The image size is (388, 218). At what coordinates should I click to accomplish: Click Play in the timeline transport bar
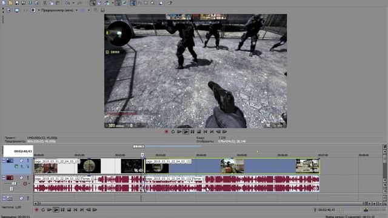56,210
